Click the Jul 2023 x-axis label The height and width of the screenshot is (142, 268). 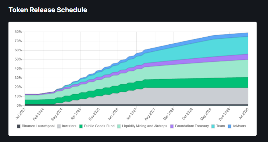[21, 113]
